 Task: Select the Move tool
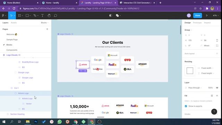[x=11, y=15]
